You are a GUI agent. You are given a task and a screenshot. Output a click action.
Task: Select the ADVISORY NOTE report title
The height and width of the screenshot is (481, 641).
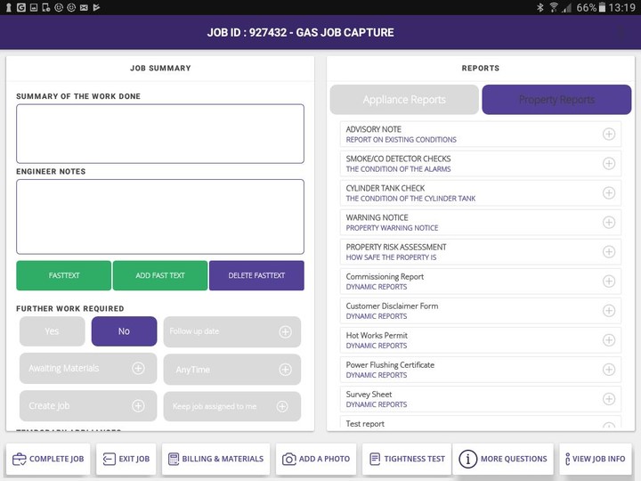point(373,129)
